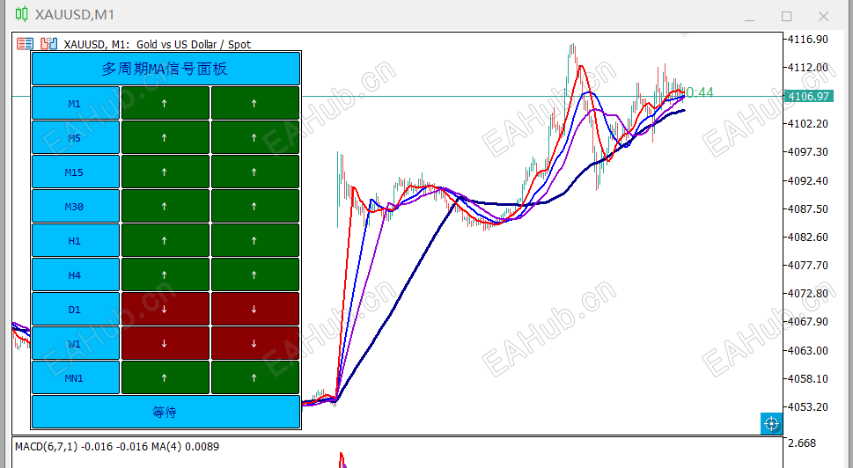
Task: Click the 4116.90 price scale value
Action: (x=808, y=39)
